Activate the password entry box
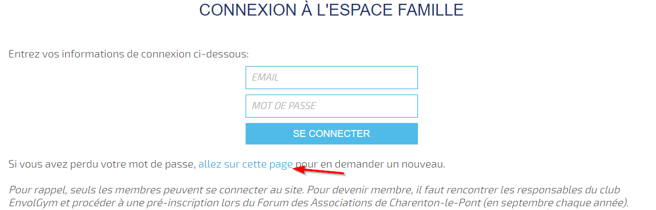Viewport: 656px width, 210px height. (332, 106)
